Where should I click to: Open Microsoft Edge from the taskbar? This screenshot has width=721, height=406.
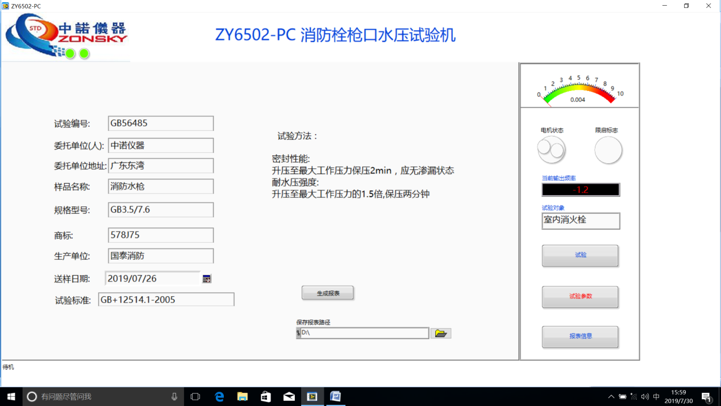[x=219, y=396]
